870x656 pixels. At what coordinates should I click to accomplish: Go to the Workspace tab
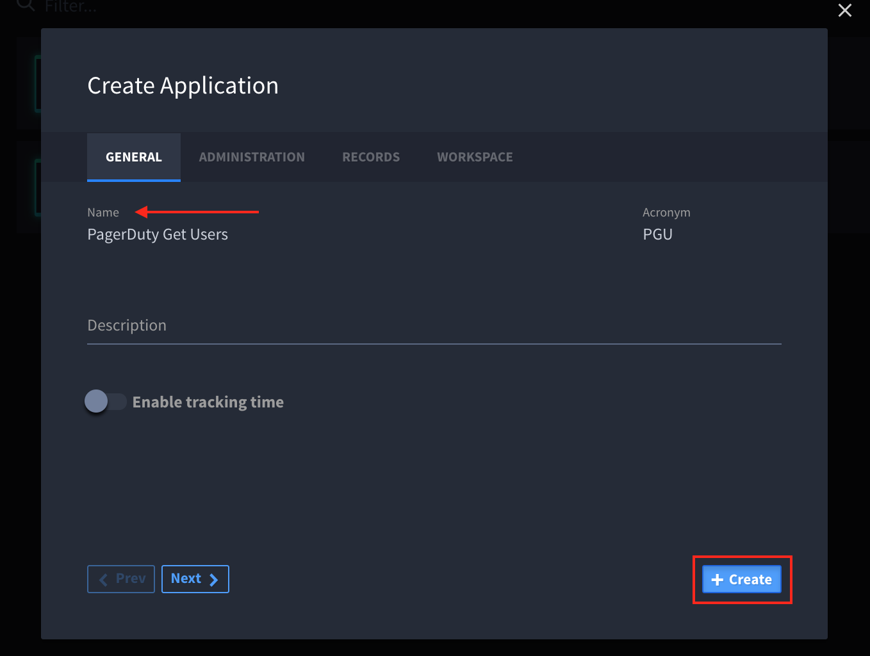475,157
